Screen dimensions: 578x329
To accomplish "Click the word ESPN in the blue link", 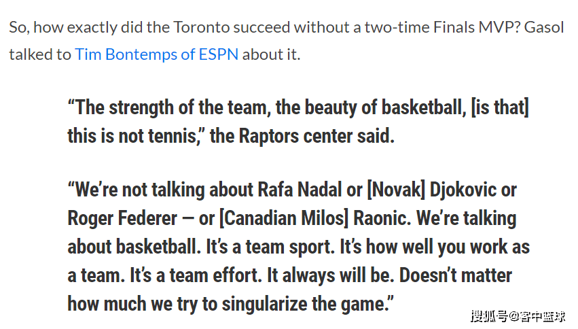I will point(219,54).
